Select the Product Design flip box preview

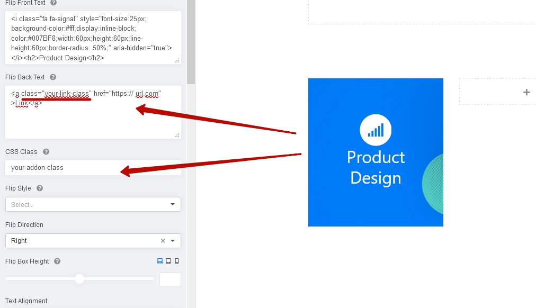376,201
